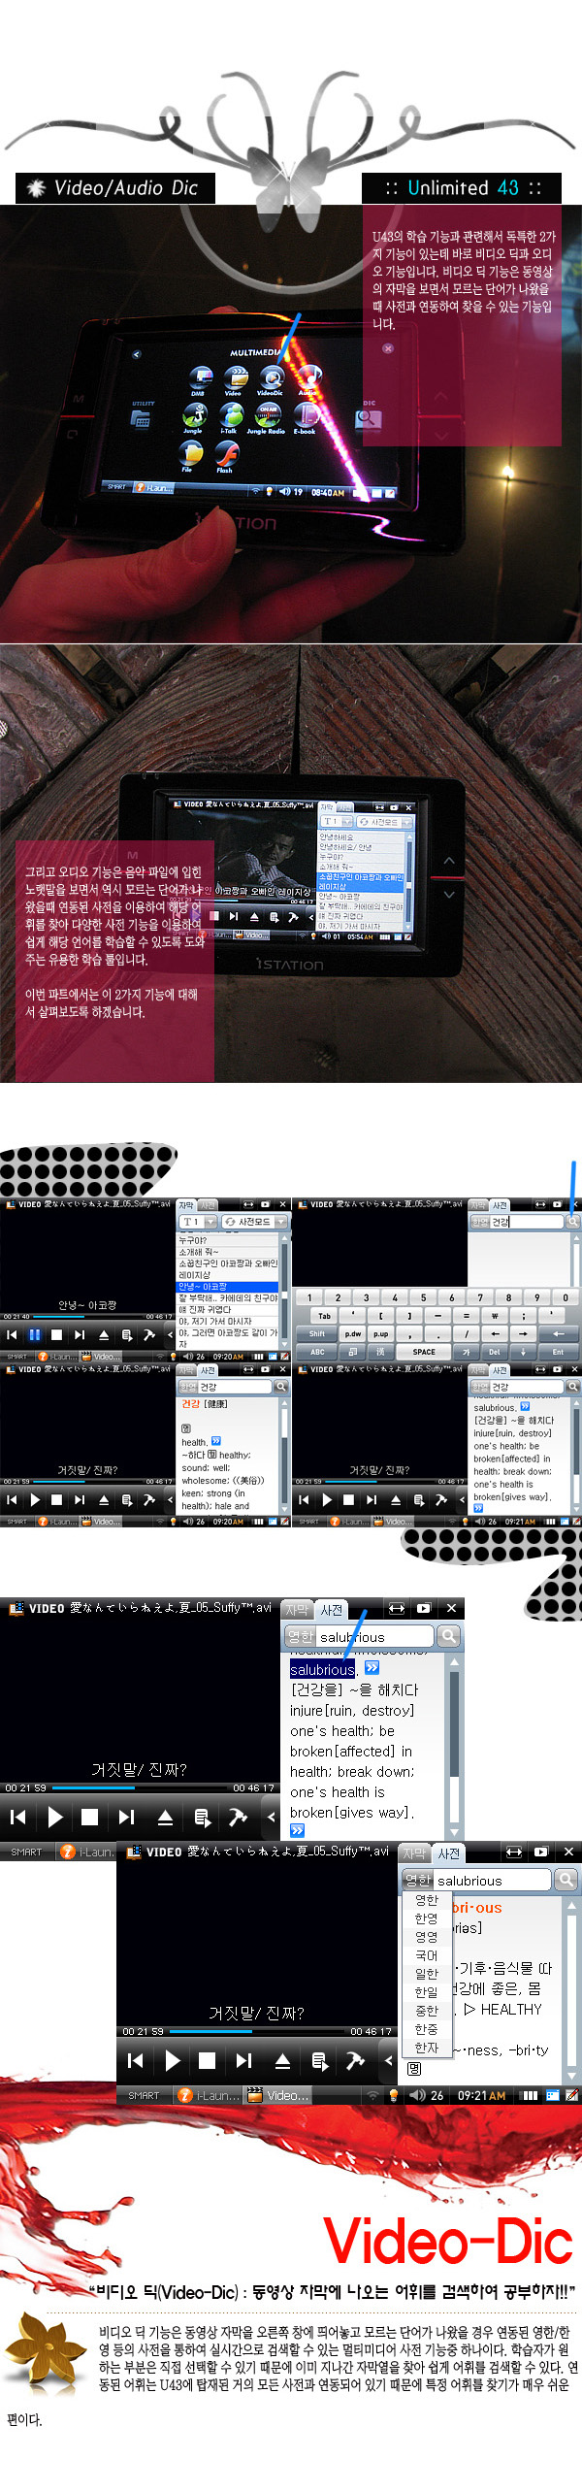Open playlist icon in language-list player
This screenshot has height=2492, width=582.
pos(319,2060)
